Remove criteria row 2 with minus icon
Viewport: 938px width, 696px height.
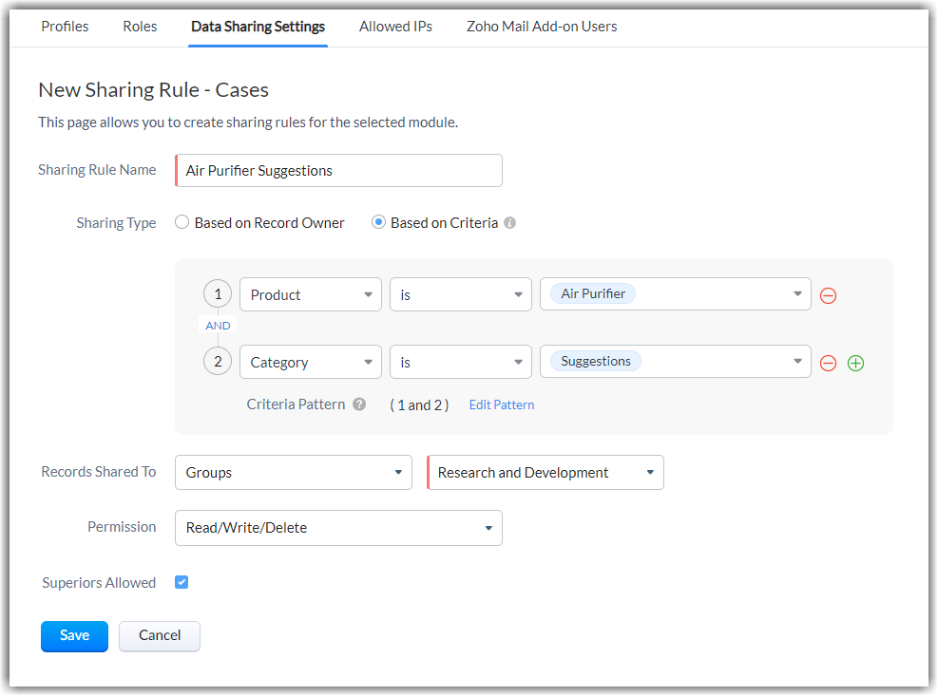pyautogui.click(x=828, y=363)
